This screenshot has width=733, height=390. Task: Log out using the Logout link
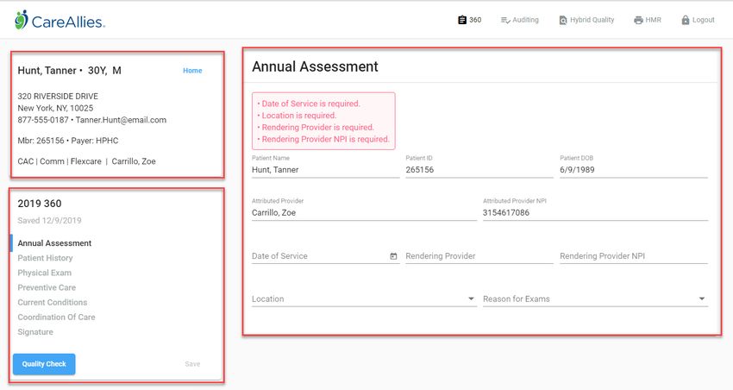698,20
